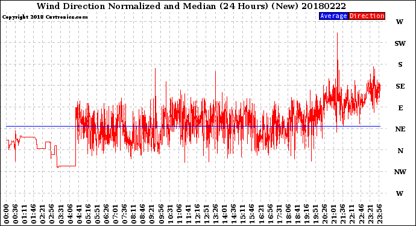Click the '05:51' time axis label
The height and width of the screenshot is (226, 416).
coord(97,214)
